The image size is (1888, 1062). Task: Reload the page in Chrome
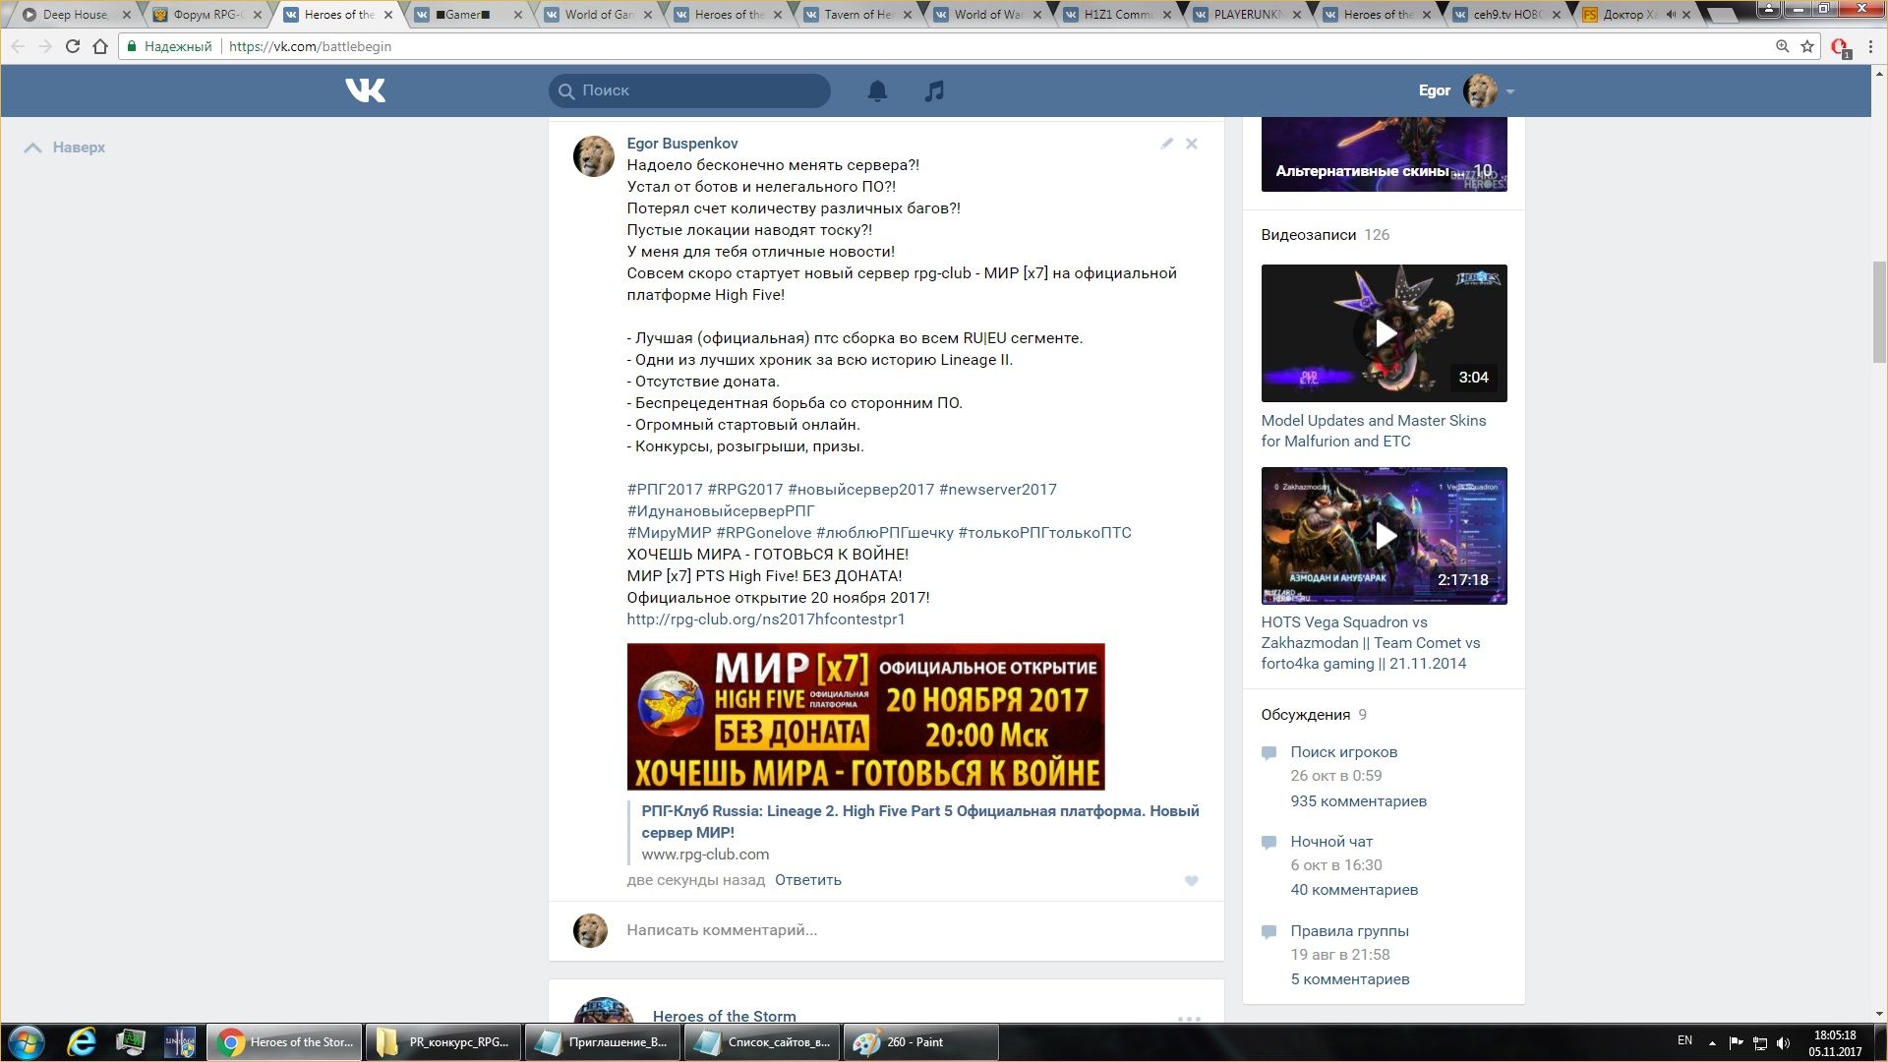point(72,46)
